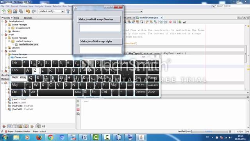Screen dimensions: 250x141
Task: Click the Report Problems Window icon
Action: click(x=6, y=132)
